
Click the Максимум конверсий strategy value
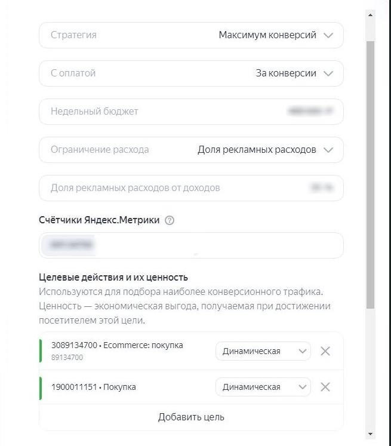(267, 35)
